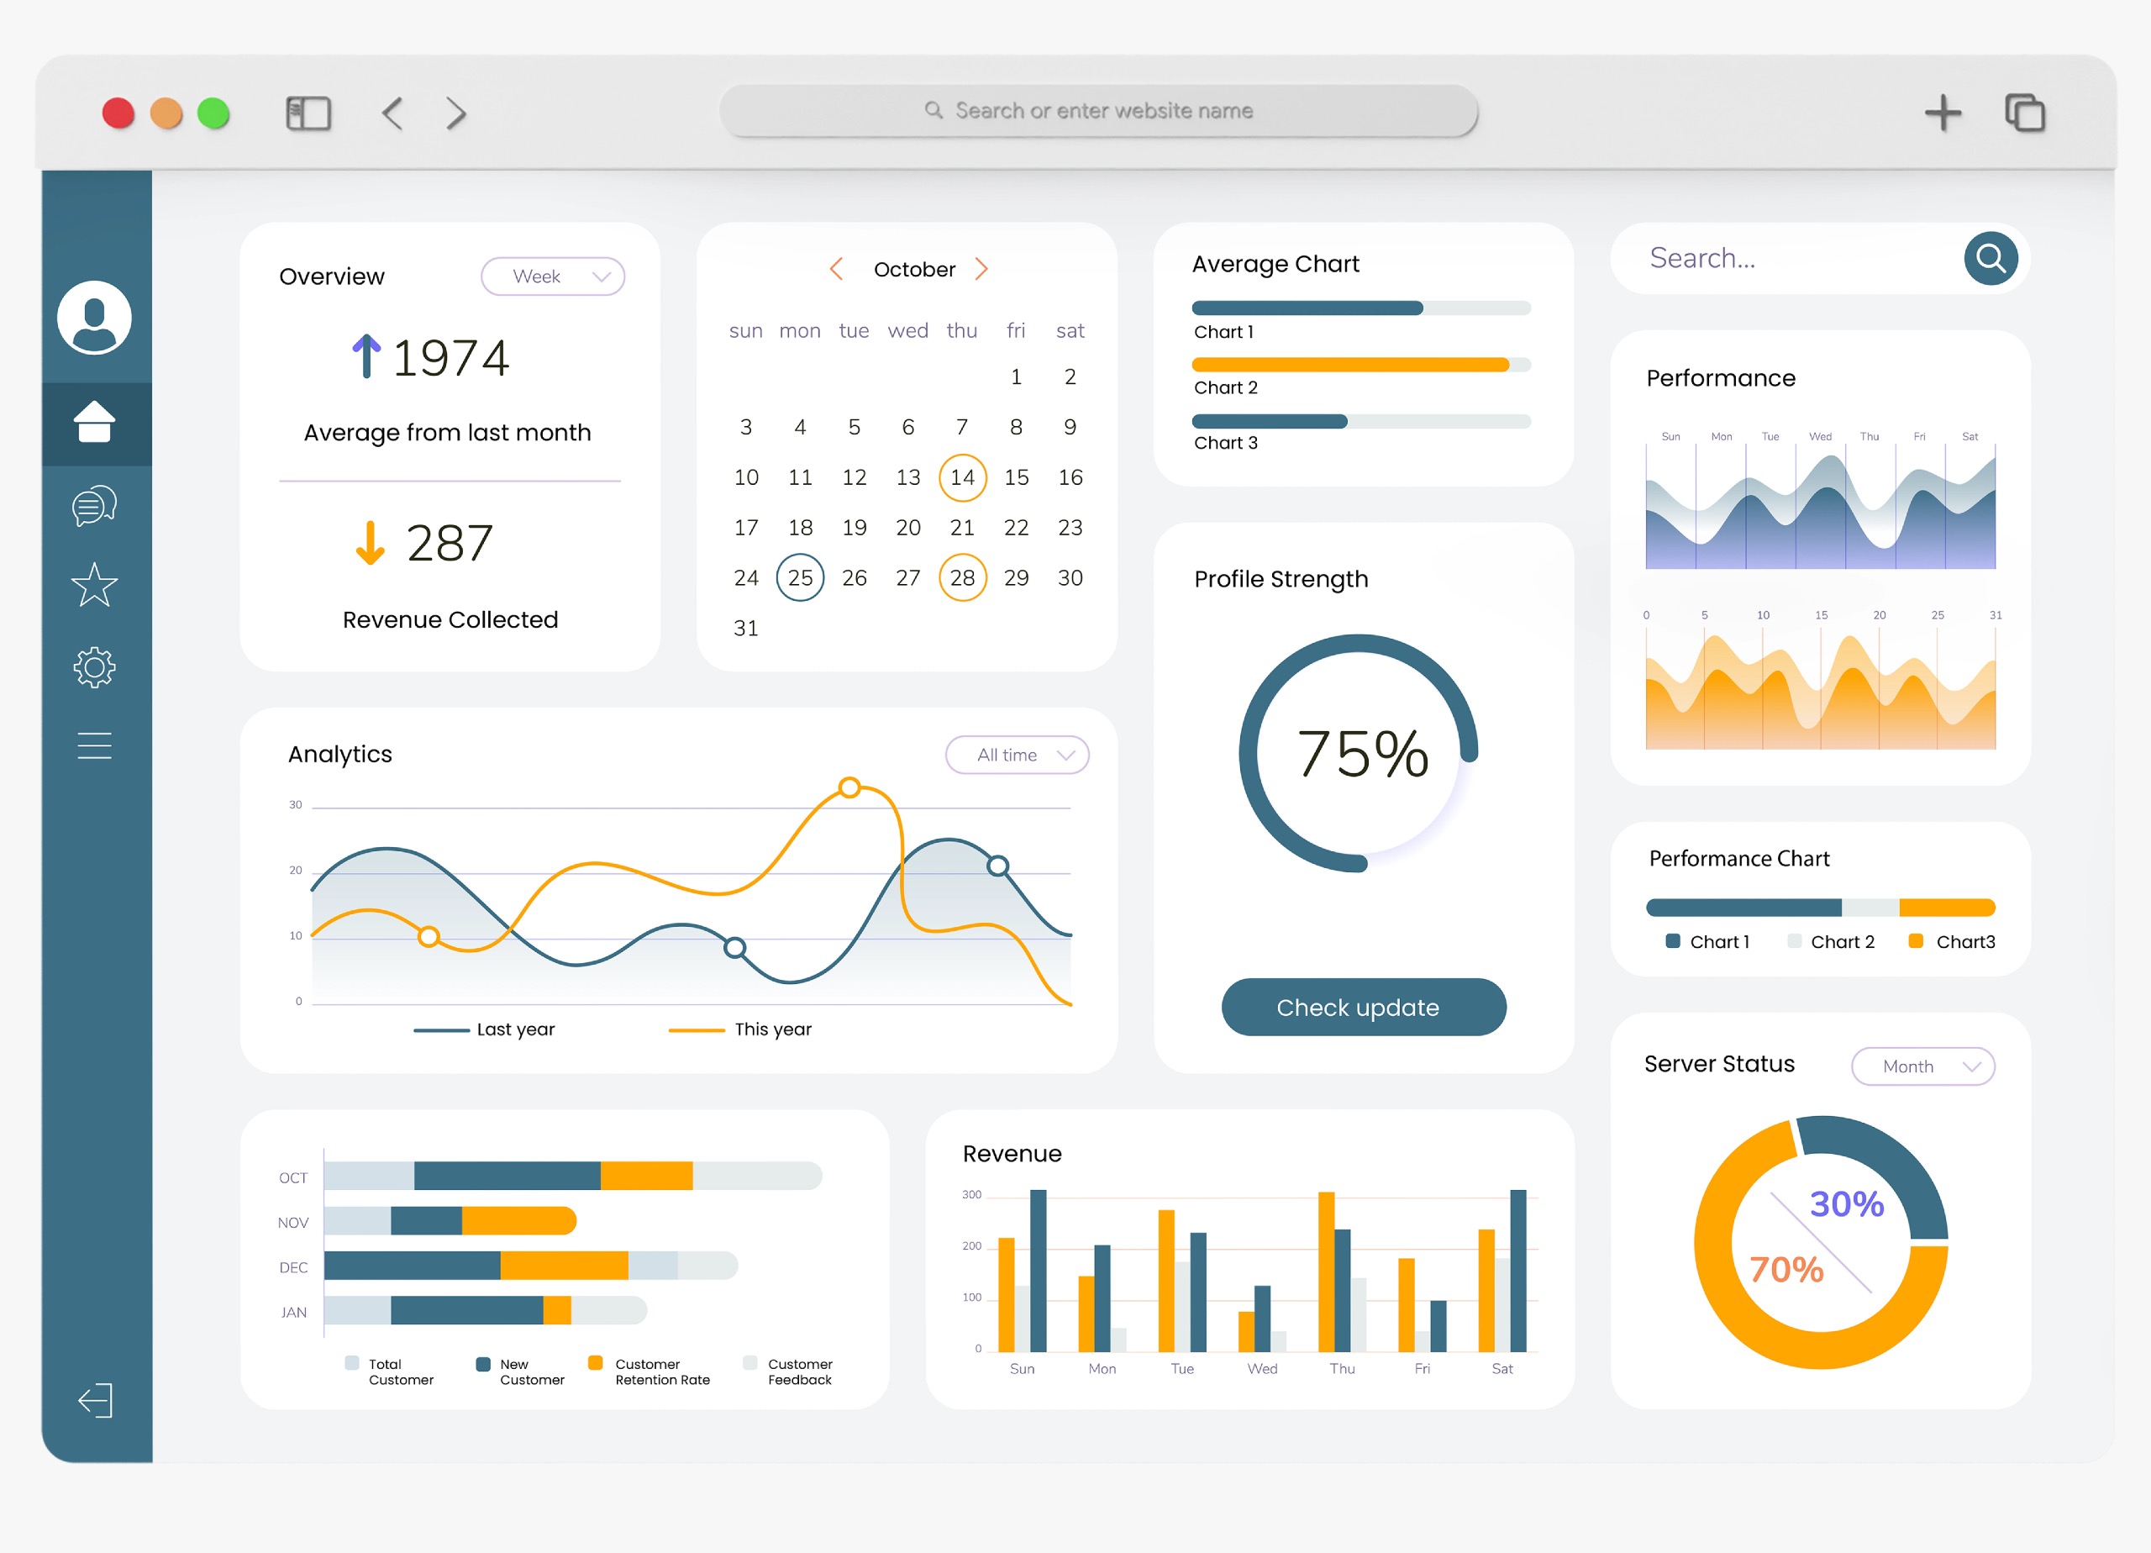Click the Thu orange bar in Revenue chart
The width and height of the screenshot is (2151, 1553).
point(1326,1271)
